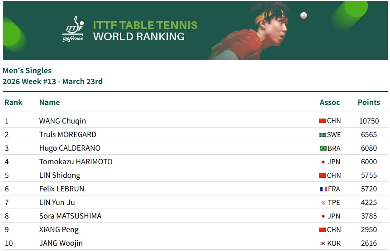Click the ITTF Table Tennis World Ranking title

click(x=145, y=31)
